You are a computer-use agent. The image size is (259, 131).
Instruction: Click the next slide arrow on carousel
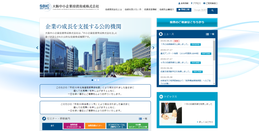(x=153, y=48)
